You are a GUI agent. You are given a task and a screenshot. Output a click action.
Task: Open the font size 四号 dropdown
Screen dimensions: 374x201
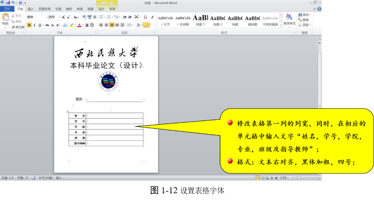point(60,17)
